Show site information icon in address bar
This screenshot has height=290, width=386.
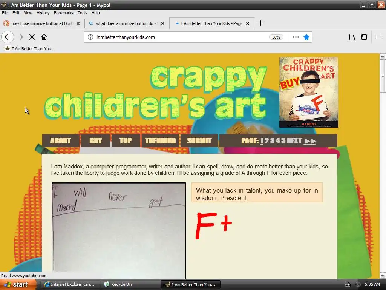[90, 37]
